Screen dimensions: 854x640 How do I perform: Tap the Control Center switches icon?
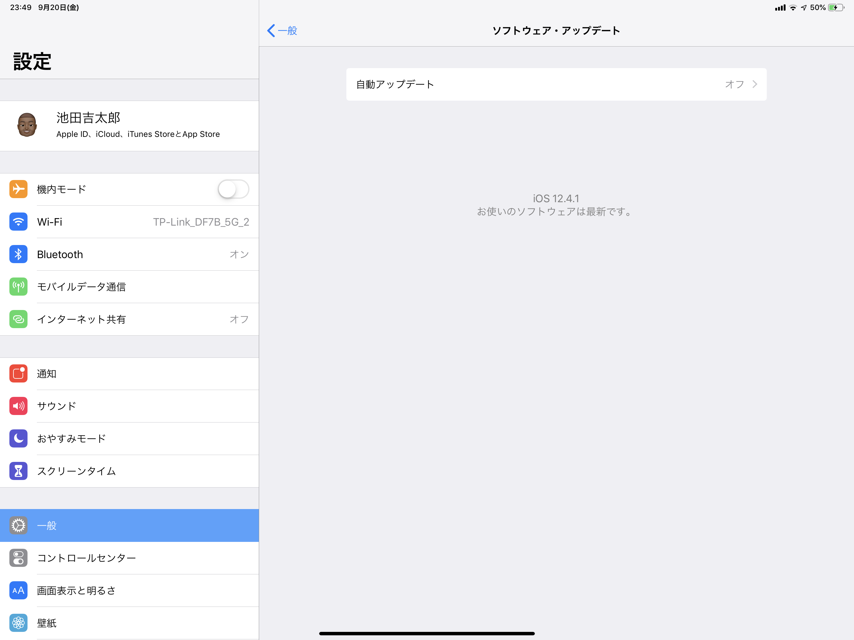(x=18, y=558)
